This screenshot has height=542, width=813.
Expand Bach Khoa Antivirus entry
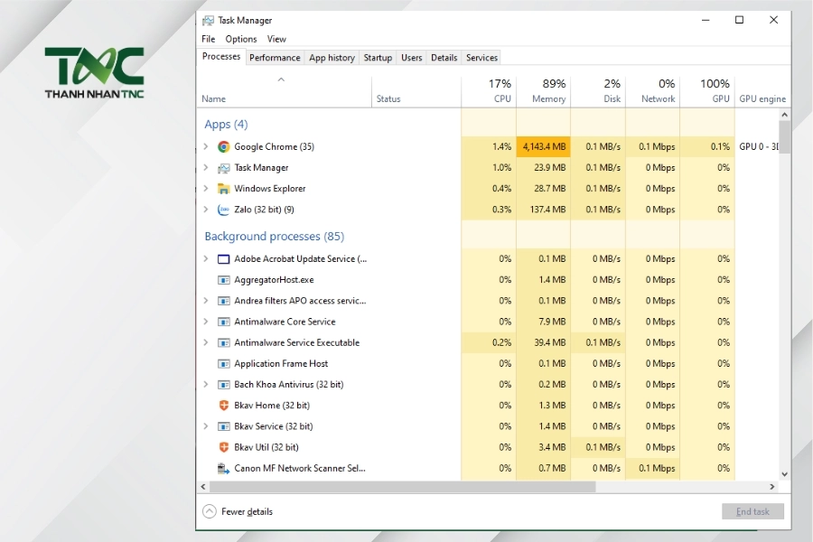[x=206, y=385]
